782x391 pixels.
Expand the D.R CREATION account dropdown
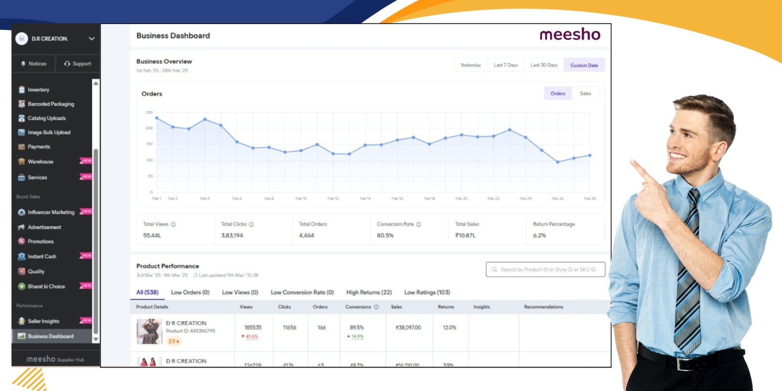coord(91,39)
